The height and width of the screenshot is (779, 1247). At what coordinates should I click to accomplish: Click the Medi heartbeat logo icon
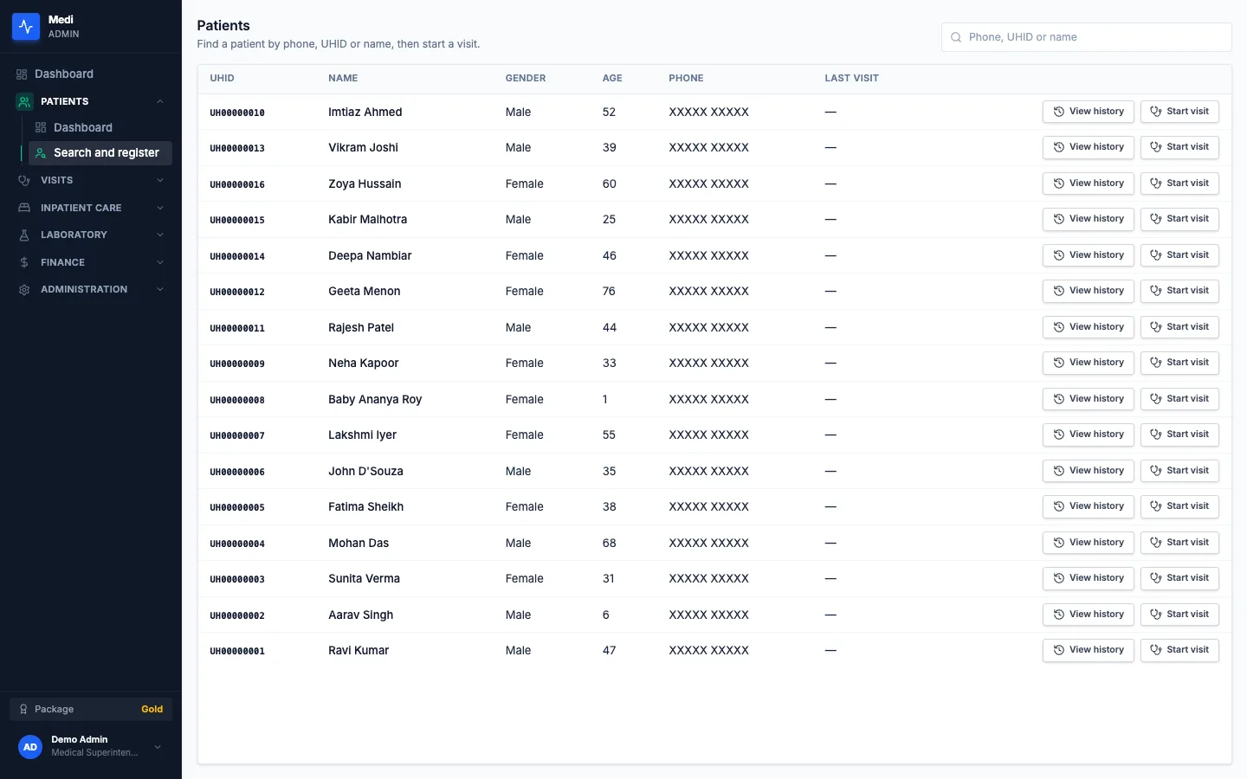point(25,27)
